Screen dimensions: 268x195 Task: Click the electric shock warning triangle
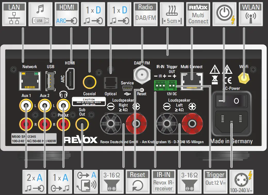[x=227, y=69]
